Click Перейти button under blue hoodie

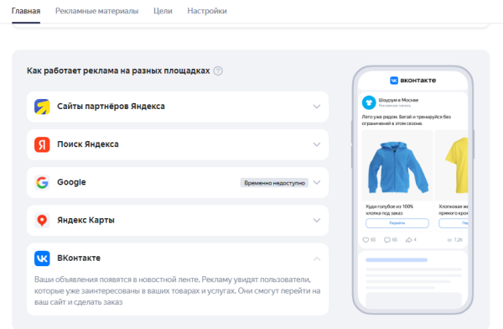pyautogui.click(x=397, y=223)
